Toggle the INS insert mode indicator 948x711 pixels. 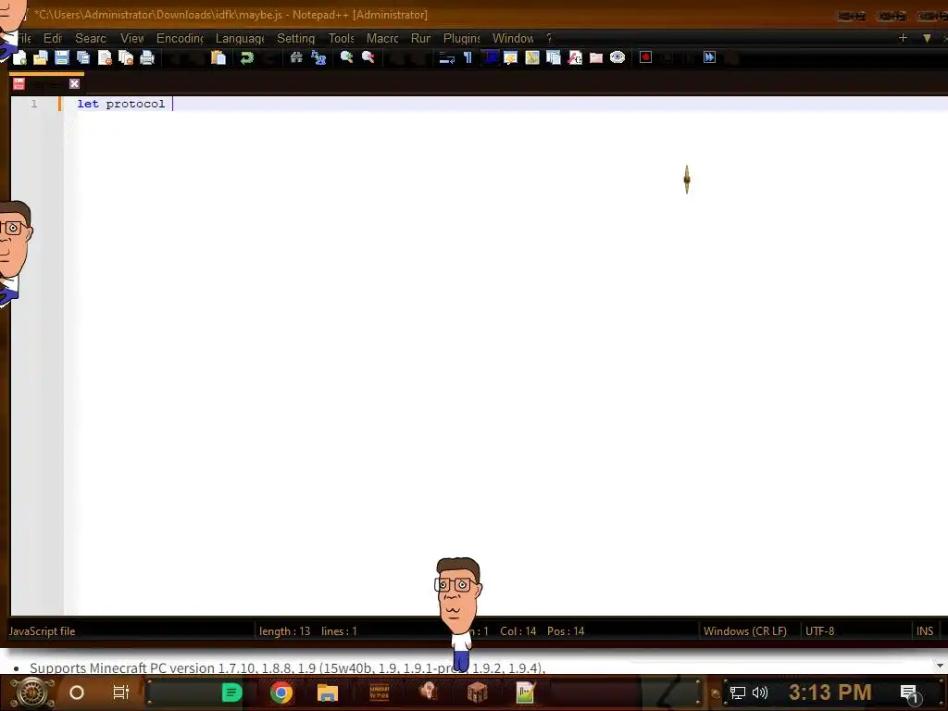[x=925, y=631]
